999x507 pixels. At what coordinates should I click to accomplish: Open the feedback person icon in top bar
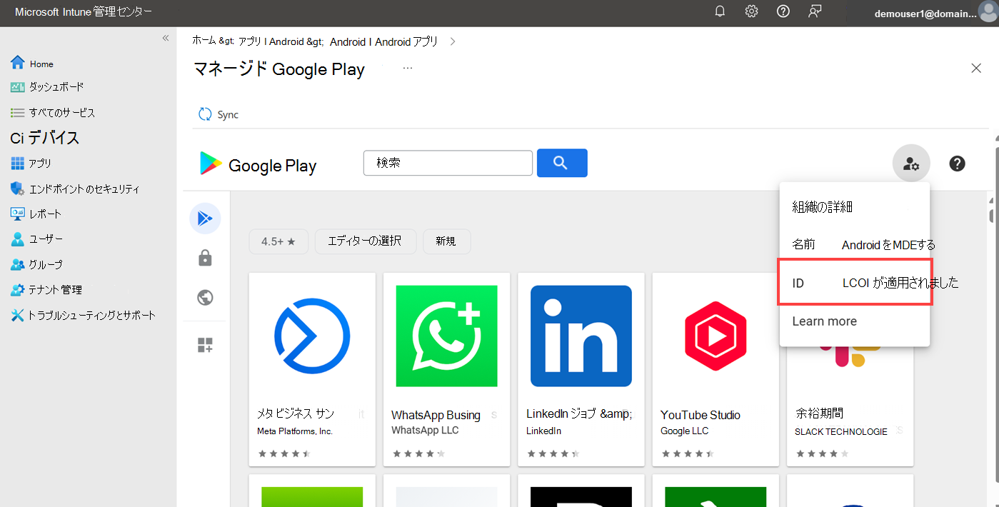click(815, 11)
